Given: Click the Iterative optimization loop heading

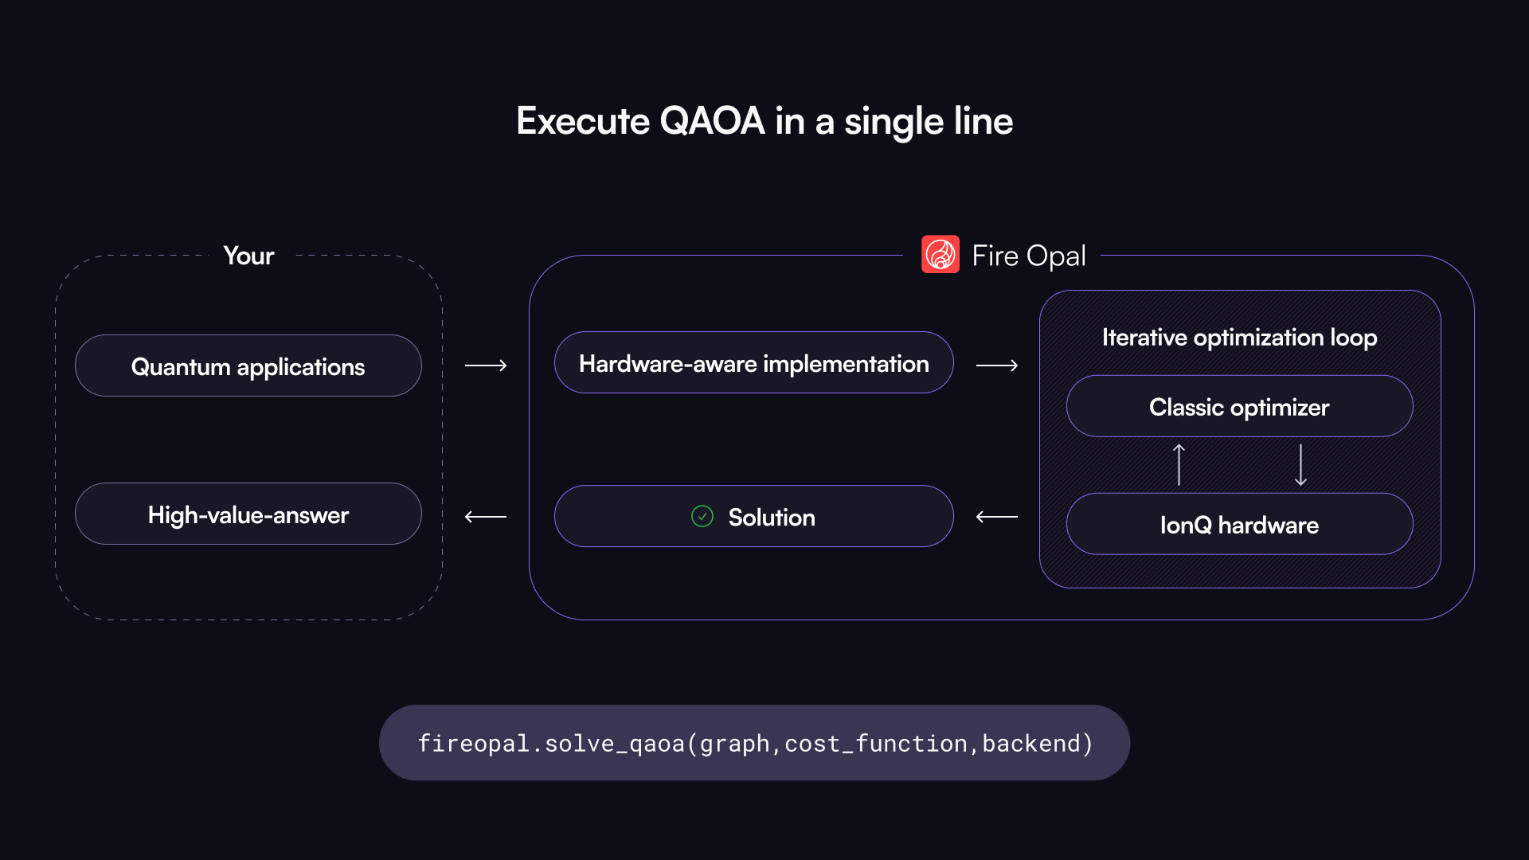Looking at the screenshot, I should coord(1239,338).
